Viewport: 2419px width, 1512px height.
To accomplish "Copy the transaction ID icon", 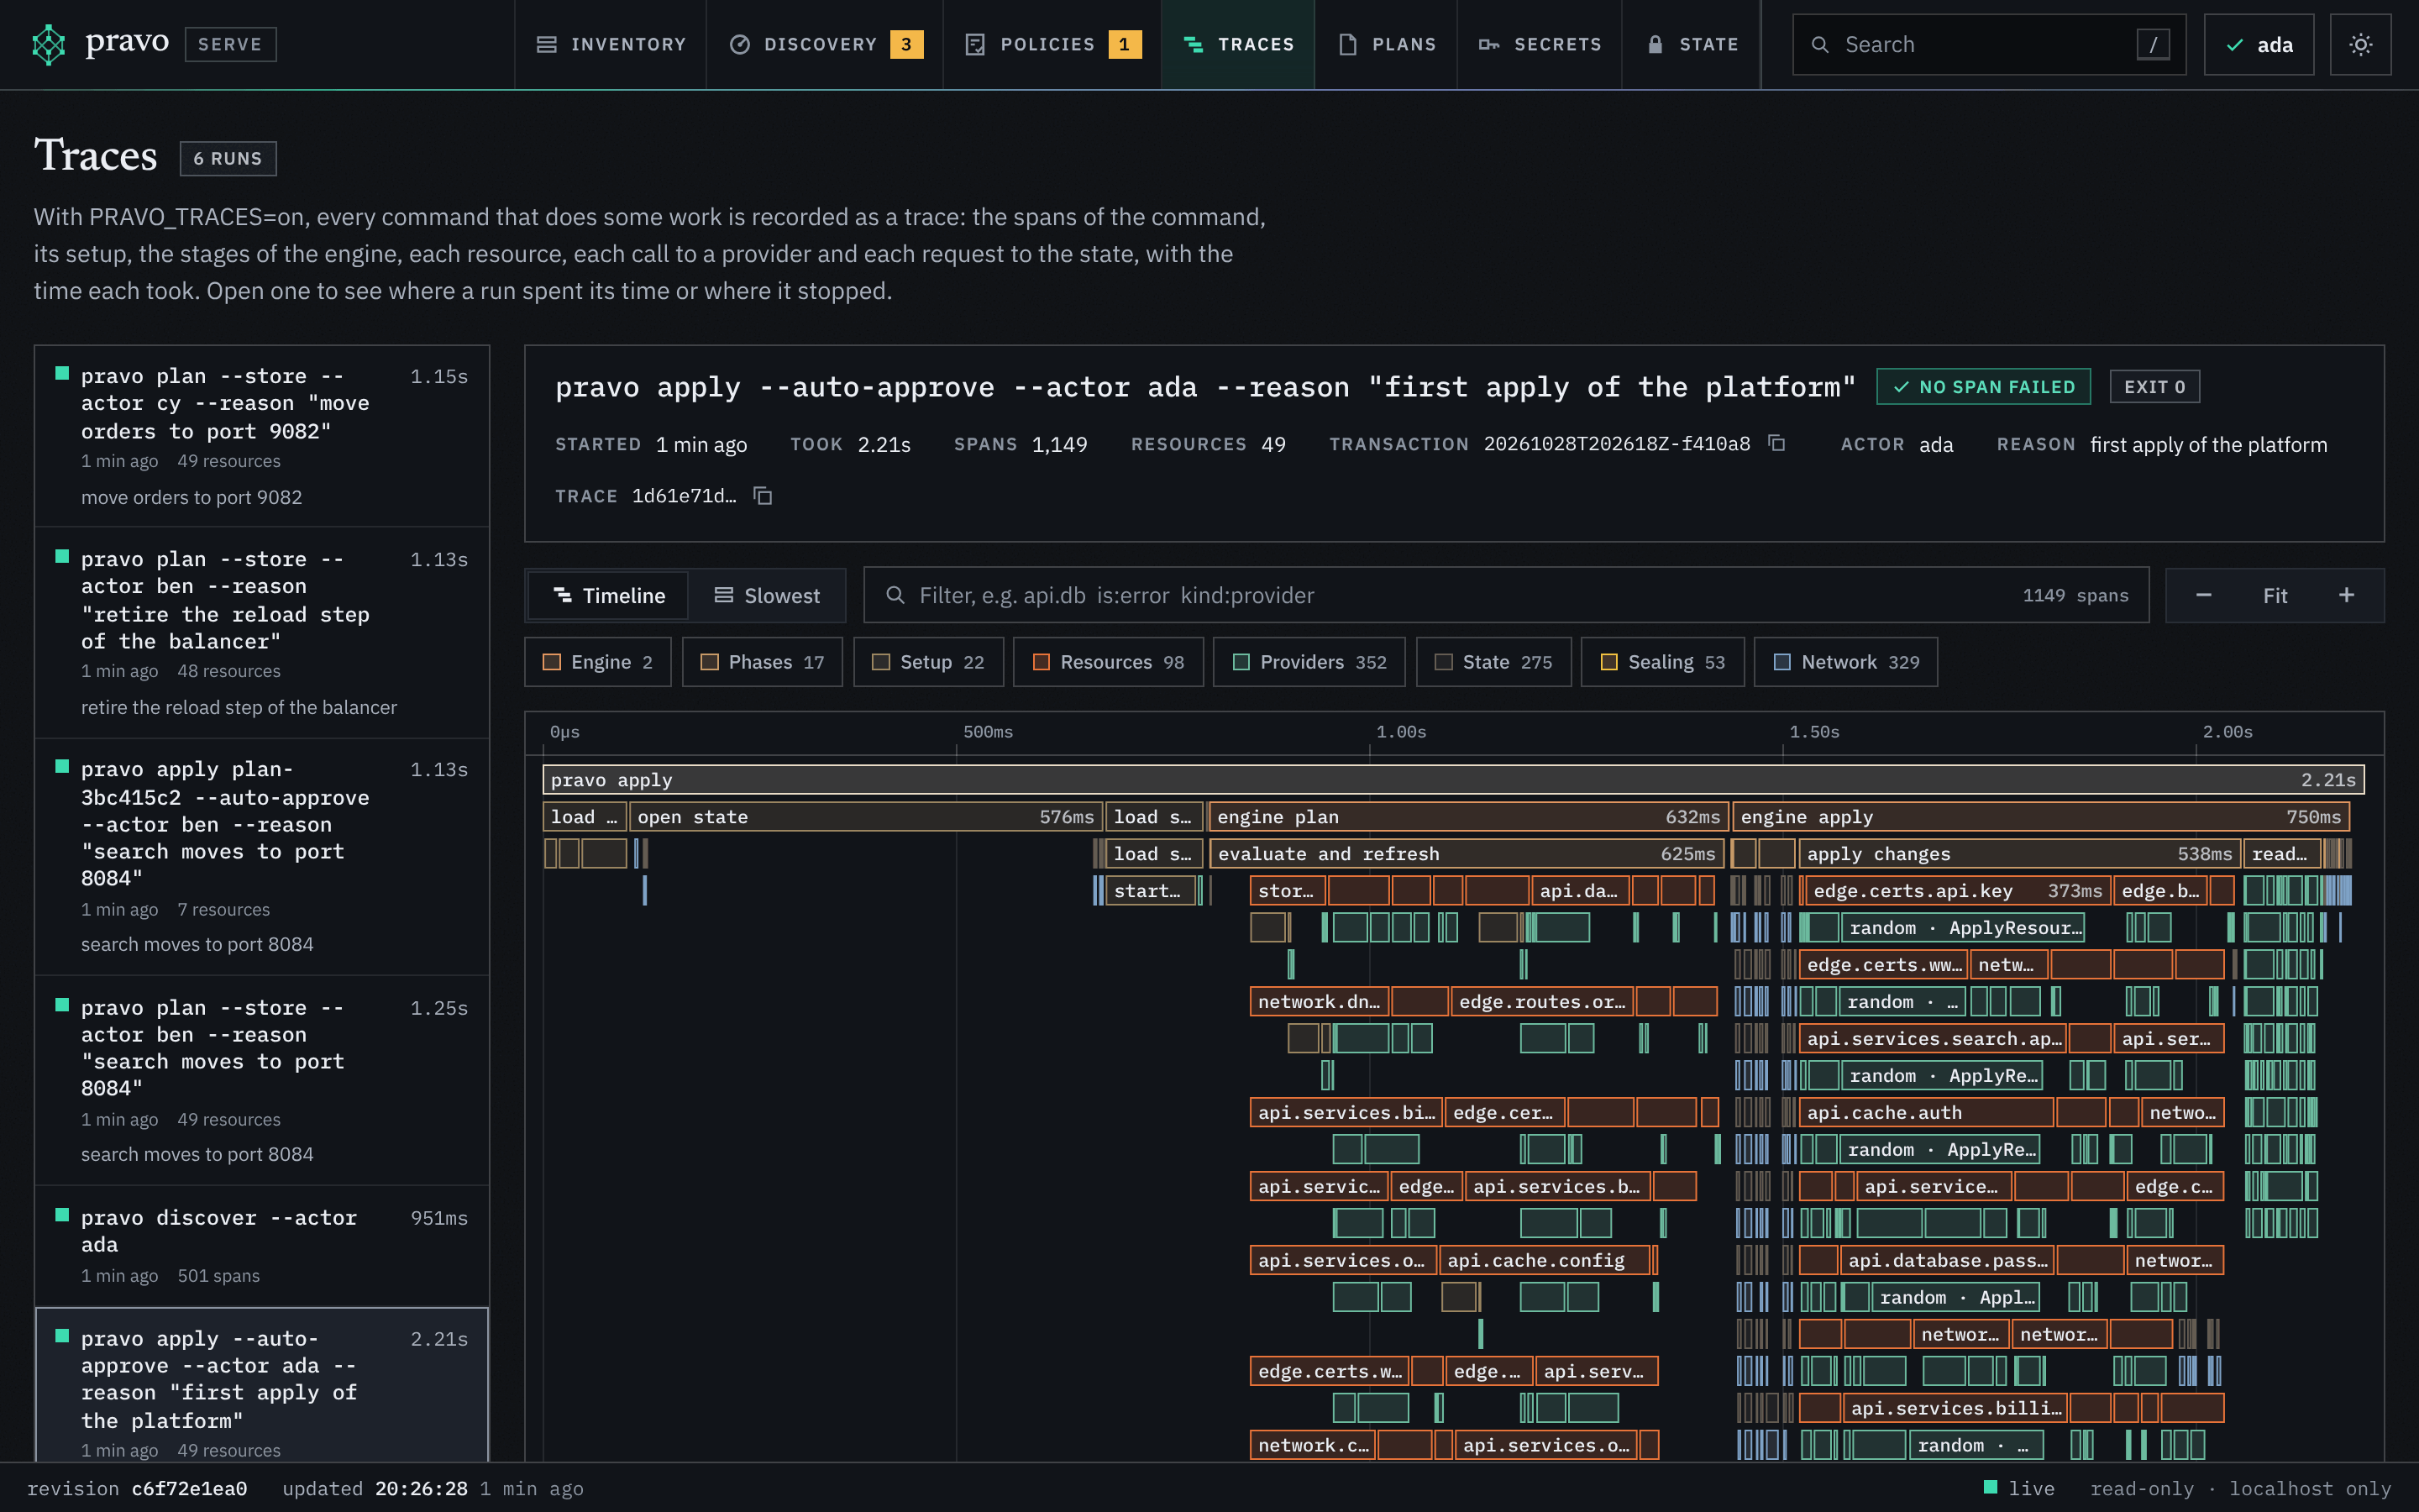I will coord(1776,443).
